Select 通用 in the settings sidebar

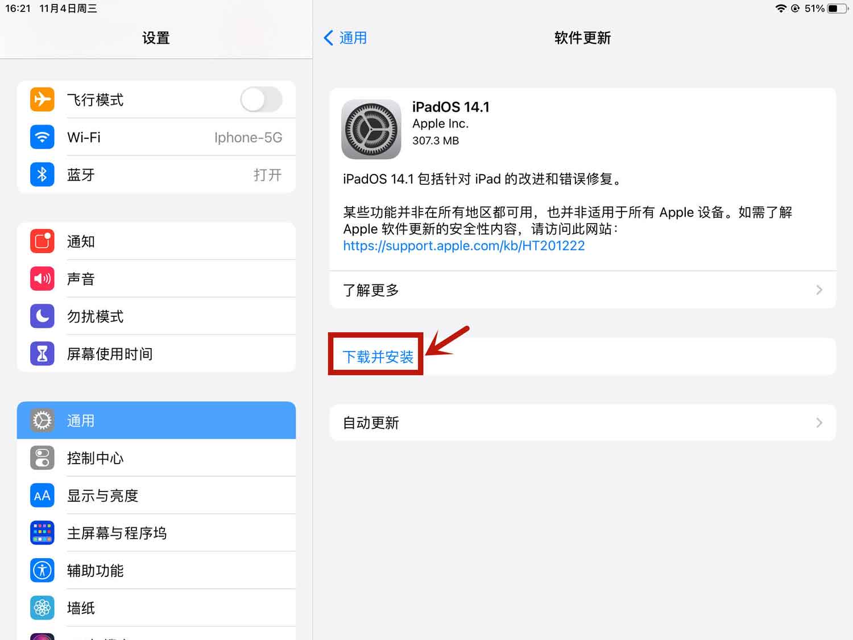tap(156, 420)
